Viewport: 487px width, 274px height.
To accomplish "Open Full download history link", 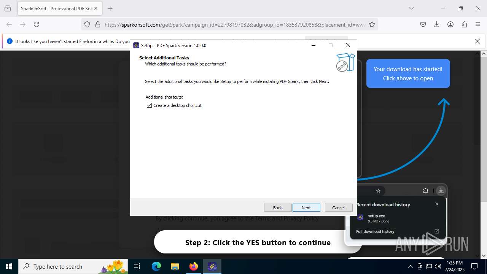I will 375,231.
